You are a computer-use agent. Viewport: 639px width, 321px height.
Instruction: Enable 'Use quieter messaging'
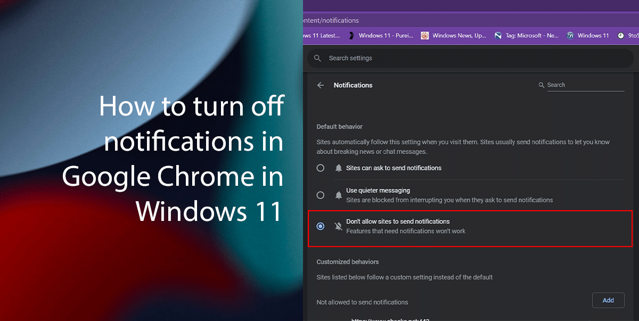click(x=320, y=195)
